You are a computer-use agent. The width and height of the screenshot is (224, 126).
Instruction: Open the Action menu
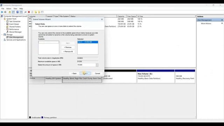[9, 9]
